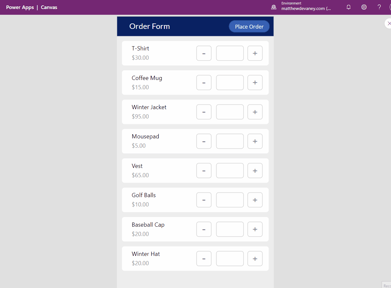Open the Power Apps settings gear
This screenshot has width=391, height=288.
364,7
